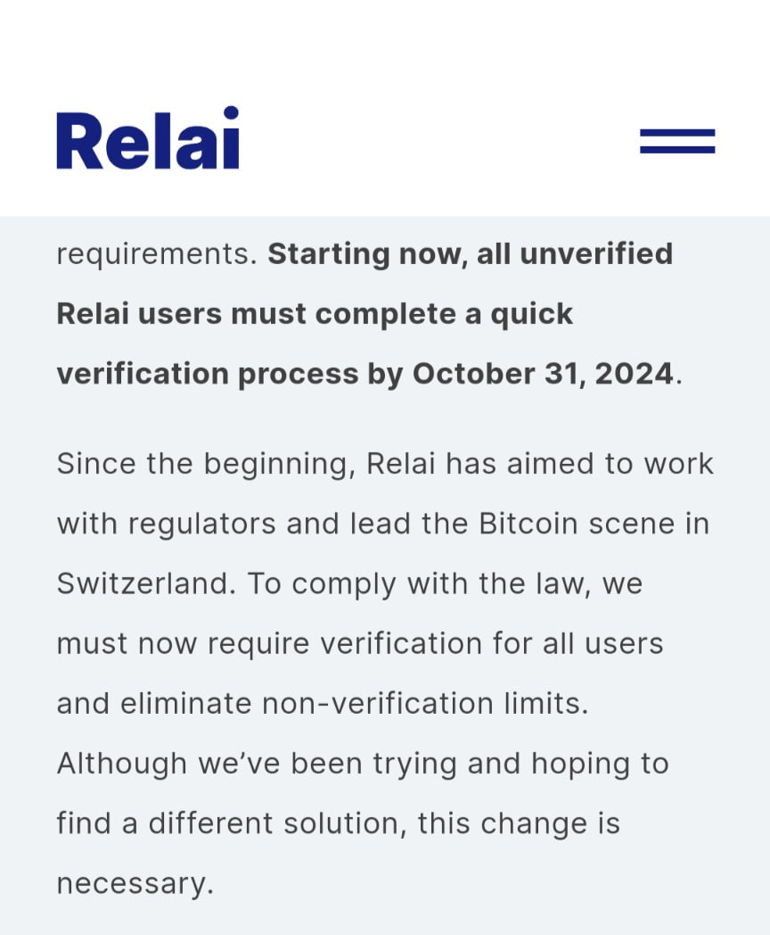This screenshot has width=770, height=935.
Task: Click the "October 31, 2024" deadline date
Action: point(542,374)
